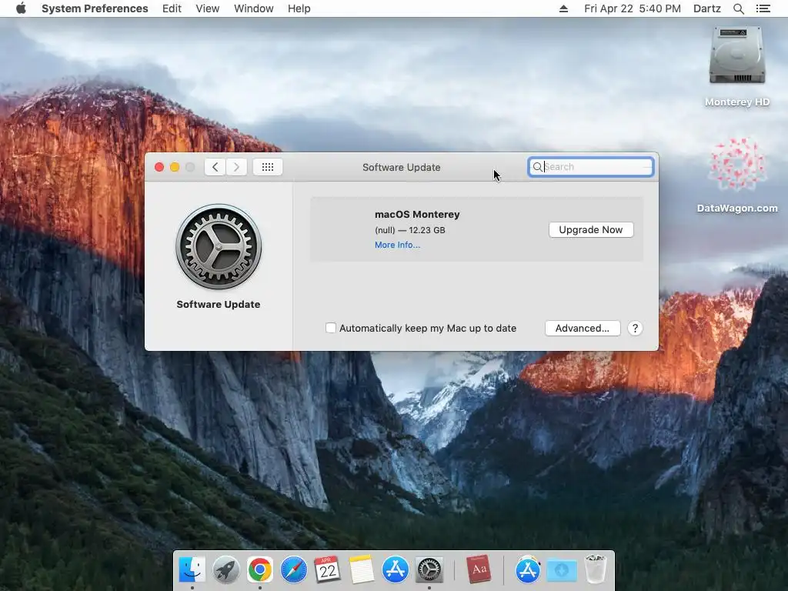Open Dictionary in the Dock
This screenshot has width=788, height=591.
click(x=479, y=569)
